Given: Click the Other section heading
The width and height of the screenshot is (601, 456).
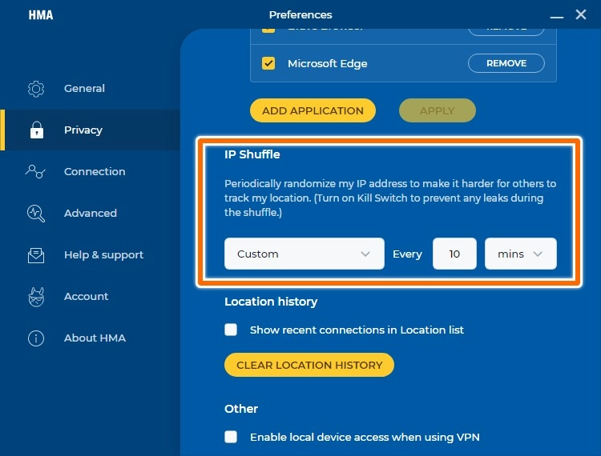Looking at the screenshot, I should tap(241, 409).
